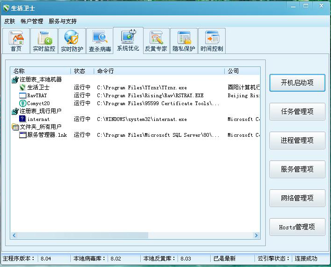Sort list by 命令行 column header
331x267 pixels.
[159, 71]
